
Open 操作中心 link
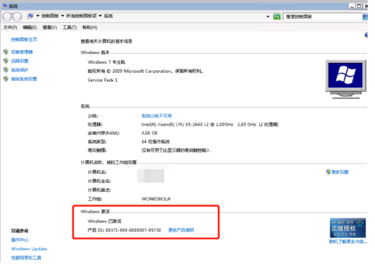pos(20,240)
